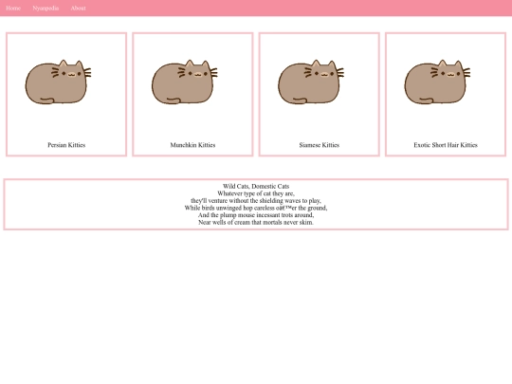Click the Siamese Kitties cat image
The height and width of the screenshot is (384, 512).
tap(311, 82)
